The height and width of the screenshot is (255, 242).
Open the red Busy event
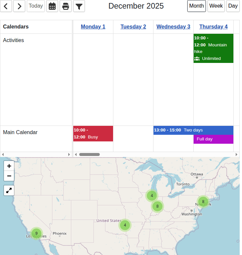(x=93, y=133)
